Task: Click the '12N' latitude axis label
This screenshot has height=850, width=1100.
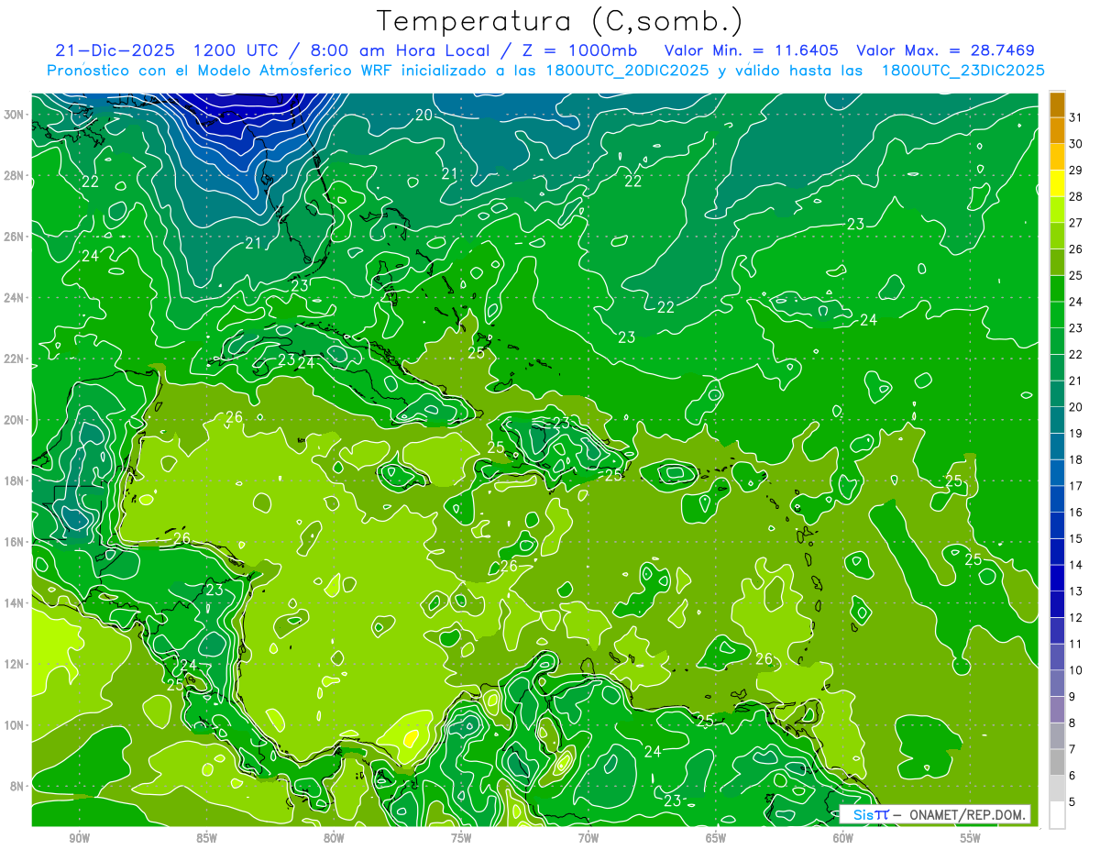Action: 16,664
